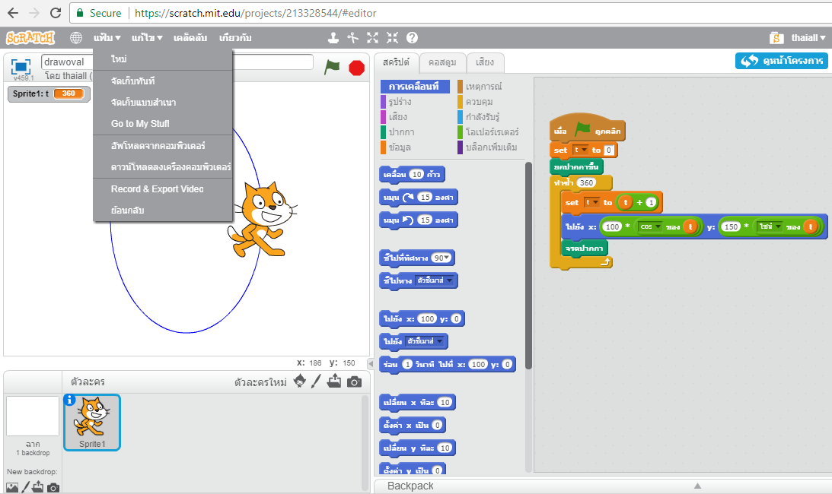Open block help question mark icon
This screenshot has height=494, width=832.
[412, 37]
